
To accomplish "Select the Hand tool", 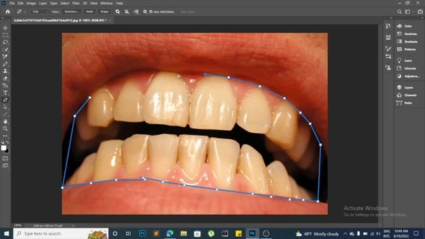I will click(5, 121).
